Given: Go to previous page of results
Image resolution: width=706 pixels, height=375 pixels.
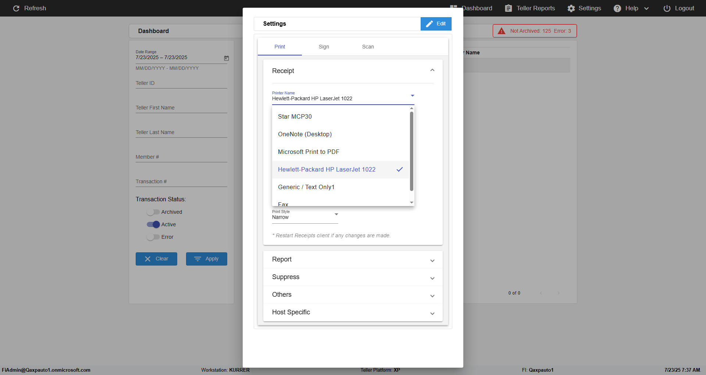Looking at the screenshot, I should click(x=541, y=293).
